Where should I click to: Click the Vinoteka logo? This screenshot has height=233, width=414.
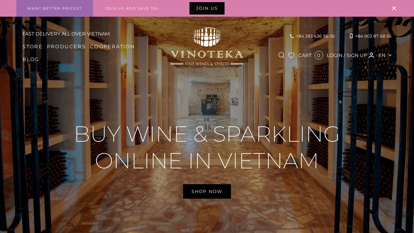(x=207, y=46)
